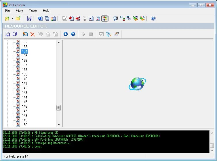Open the headers info blue 'i' icon
The image size is (217, 161).
point(40,18)
